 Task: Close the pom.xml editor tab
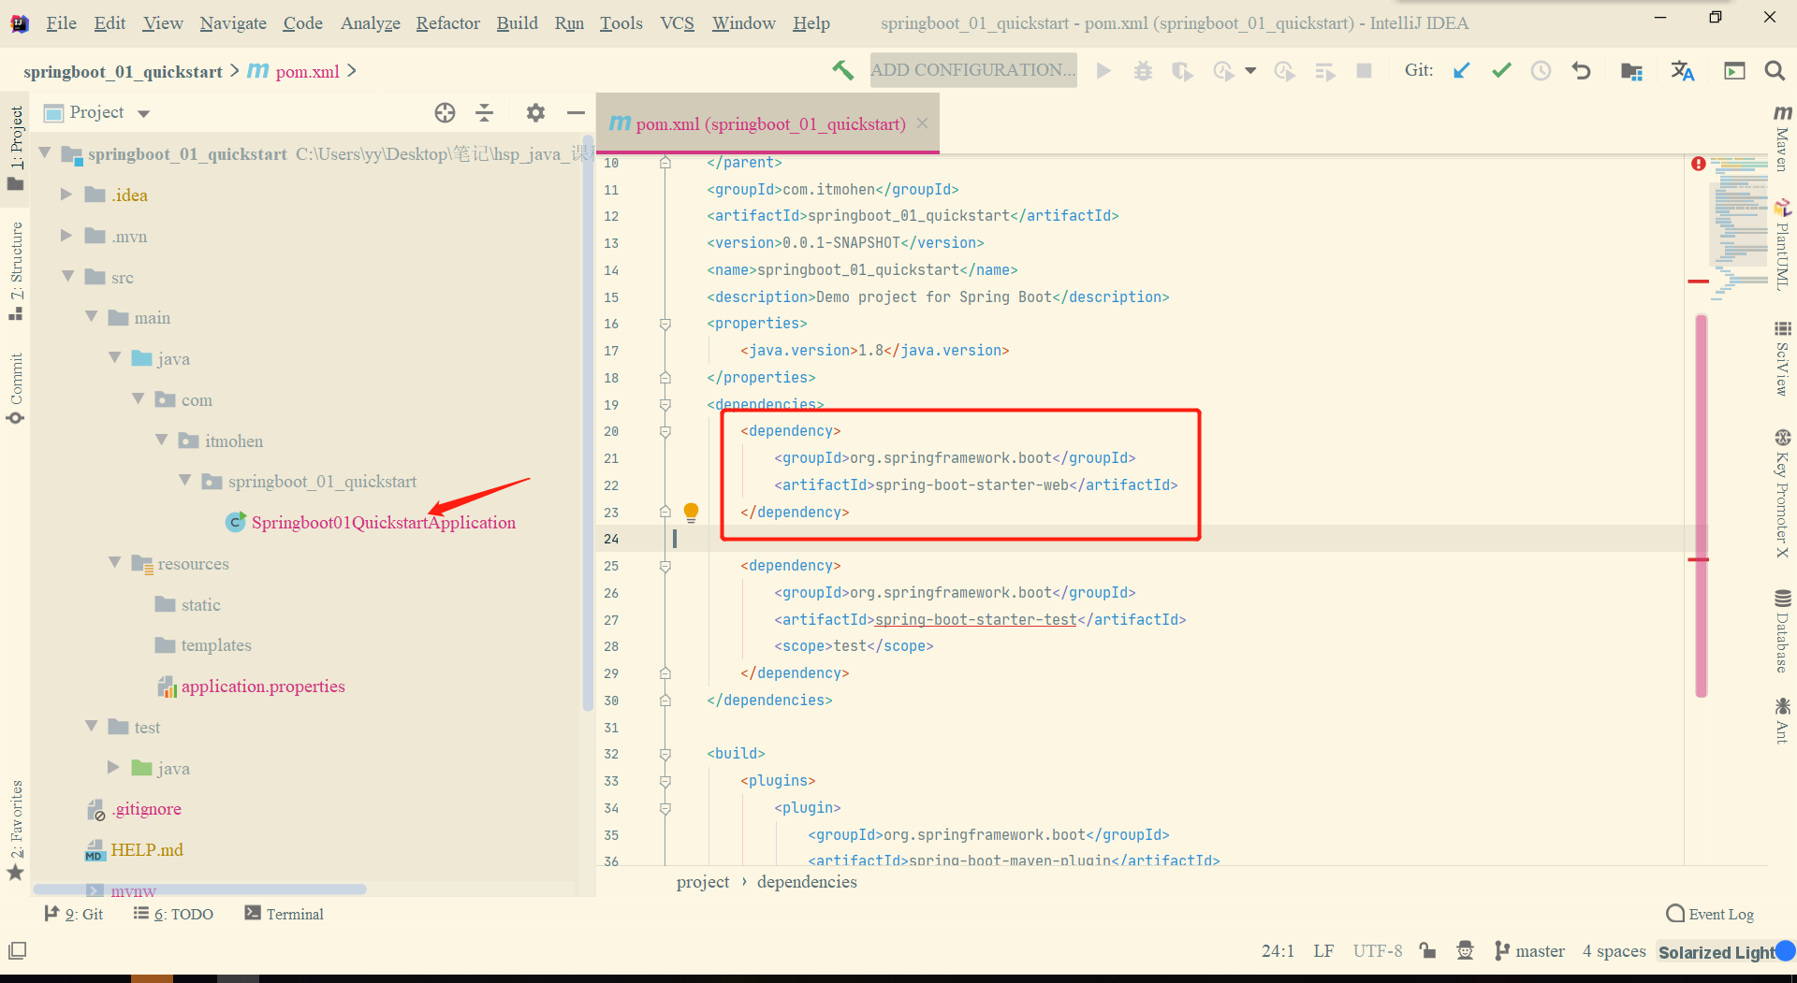(x=923, y=123)
